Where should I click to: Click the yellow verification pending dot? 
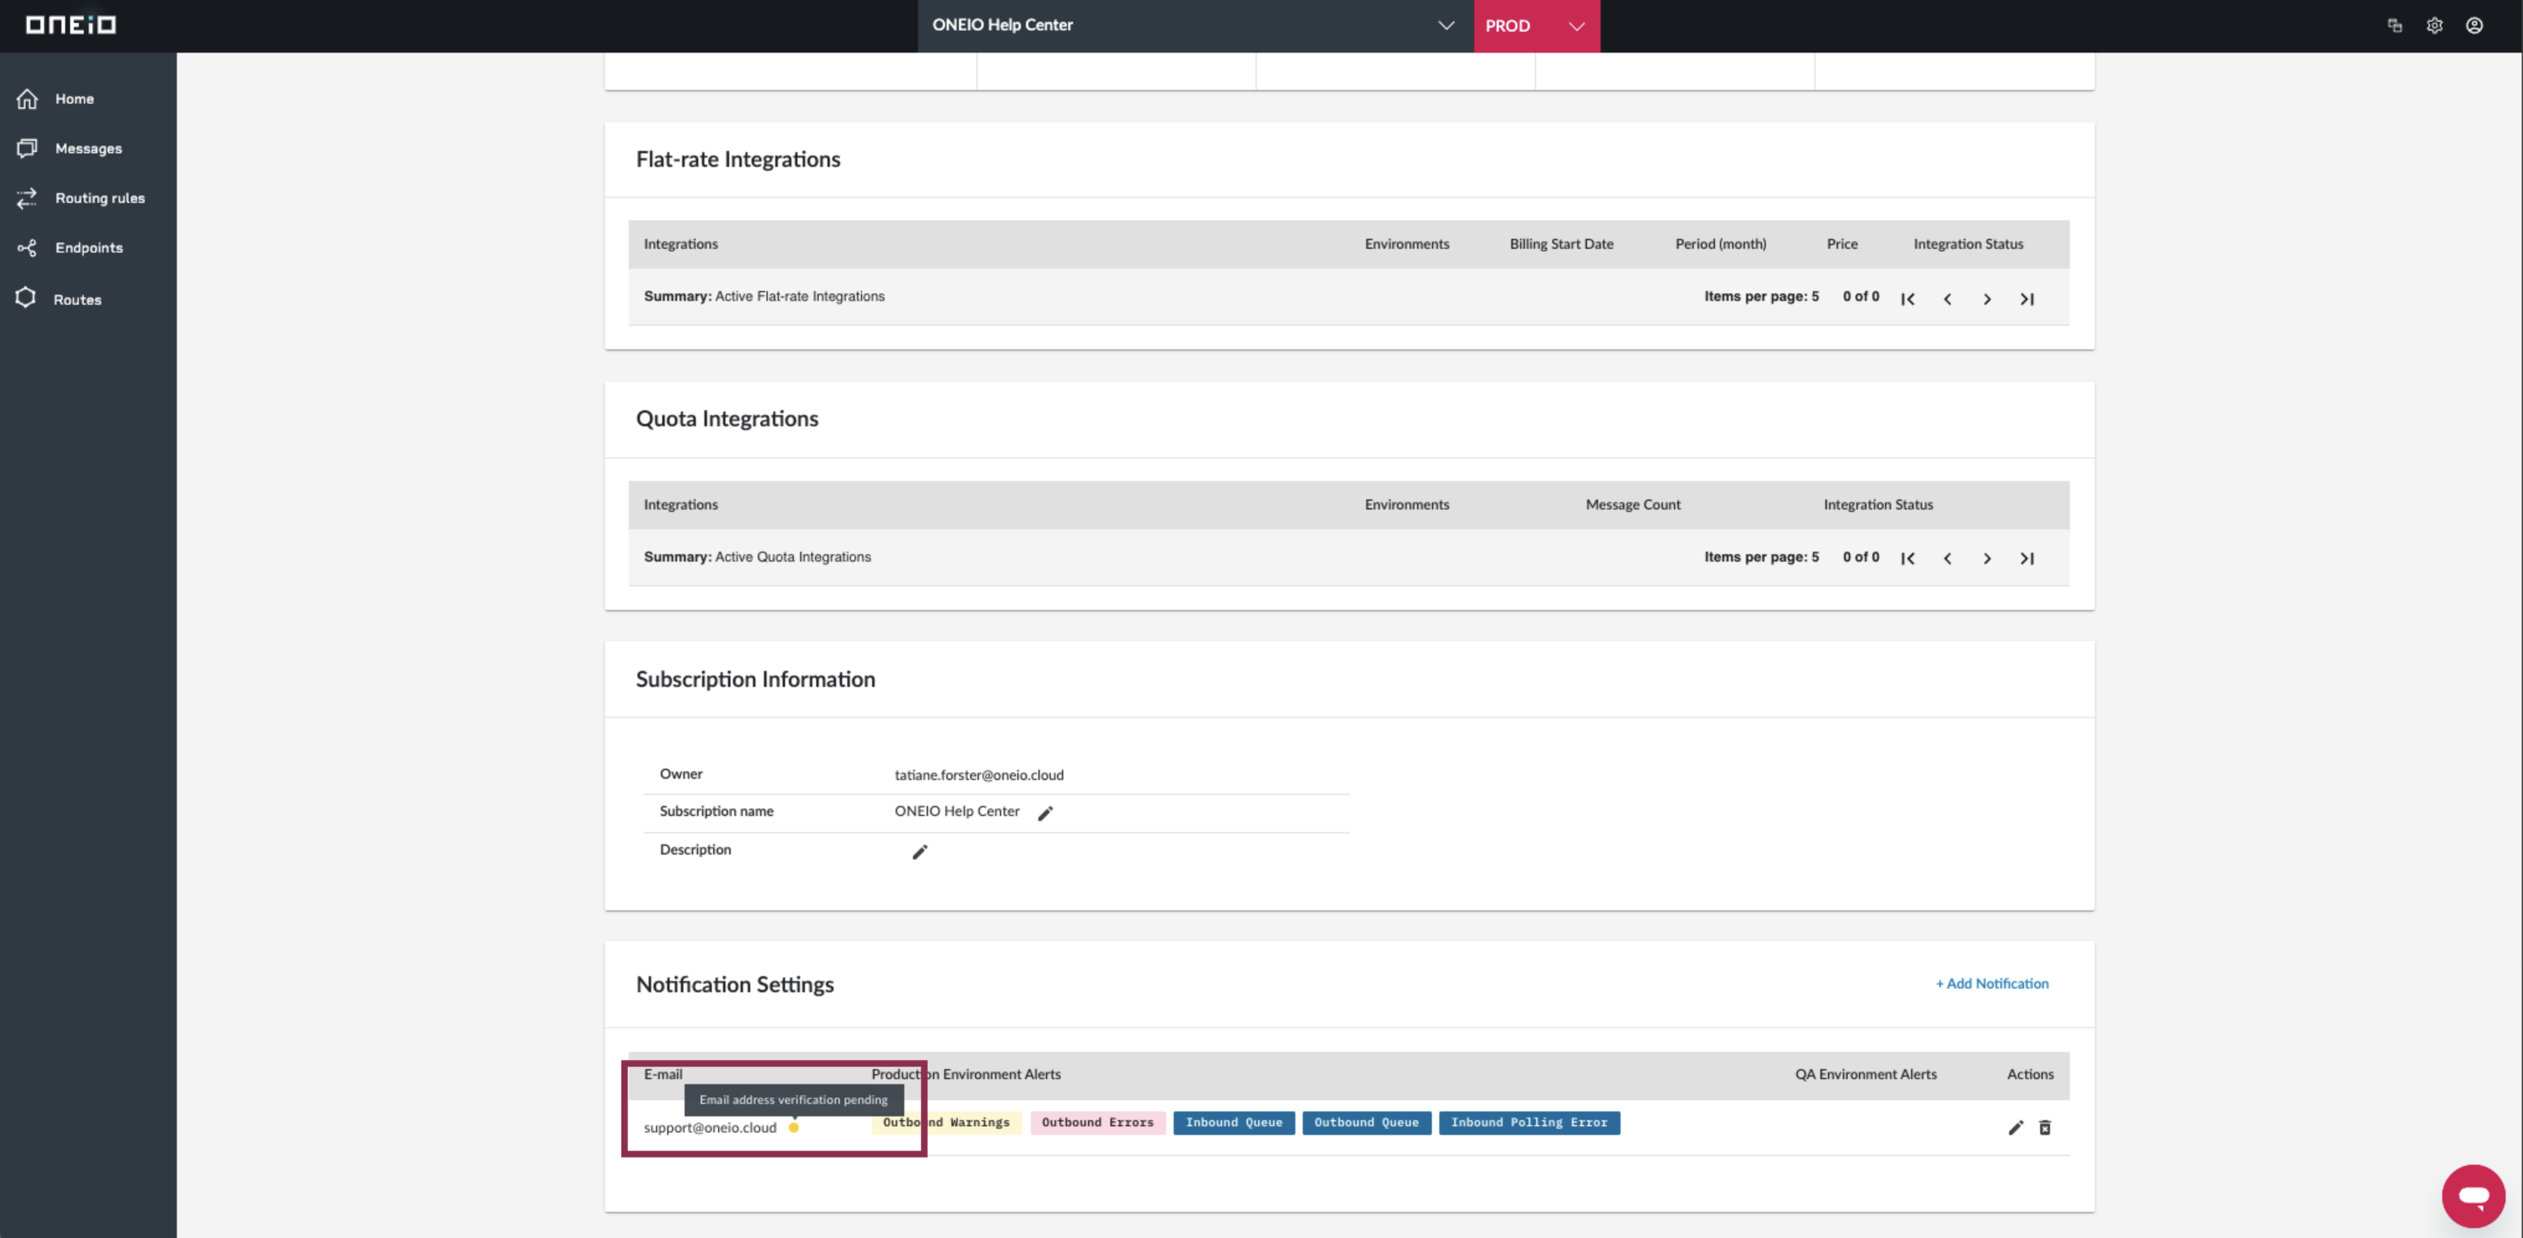pyautogui.click(x=793, y=1128)
